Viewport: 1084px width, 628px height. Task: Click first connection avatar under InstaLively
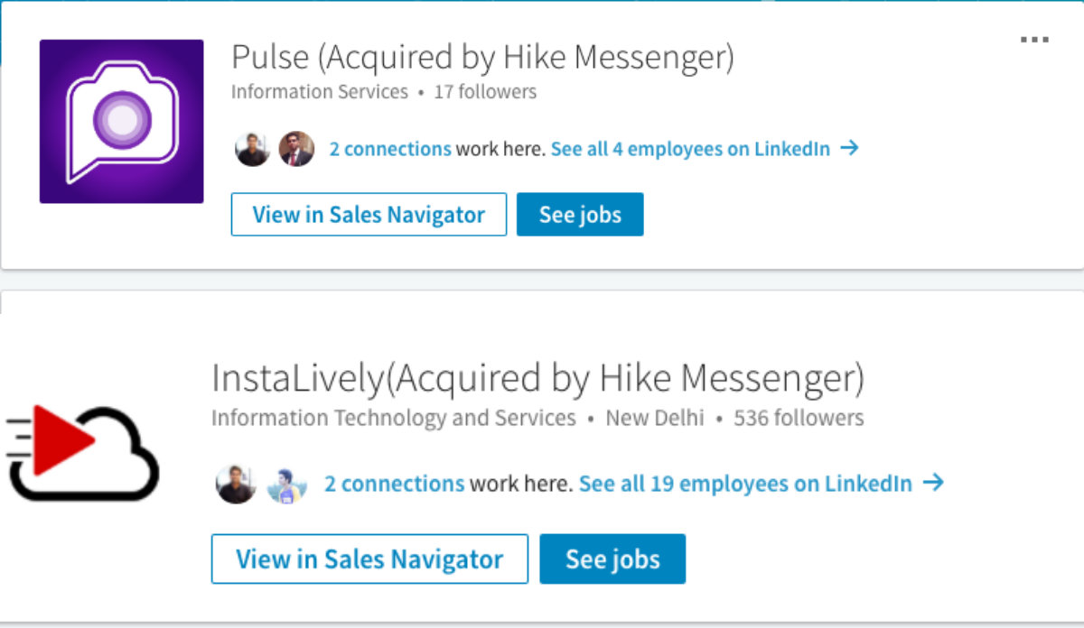(236, 485)
